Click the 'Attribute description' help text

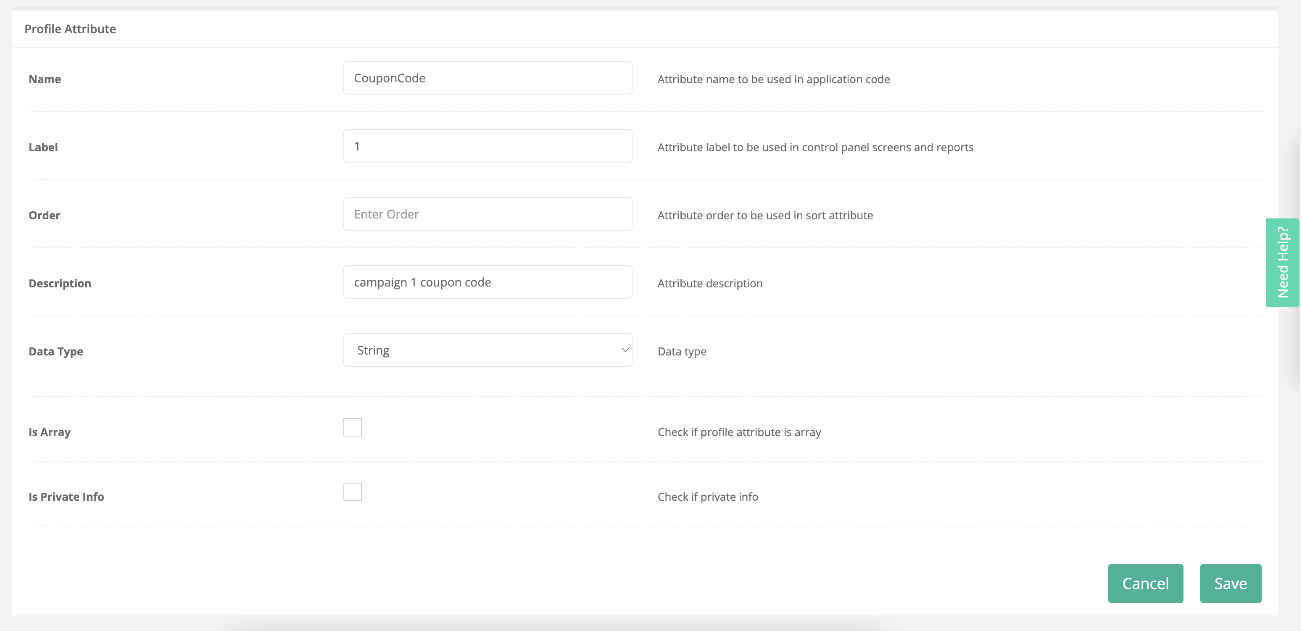pyautogui.click(x=710, y=284)
